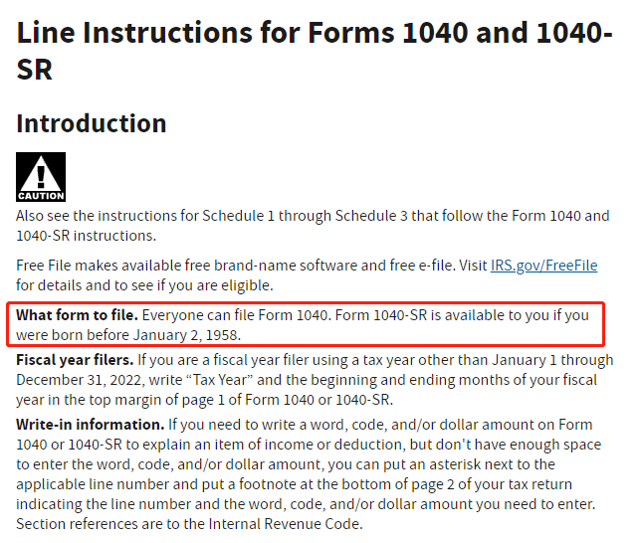Click the 'Free File makes available' sentence
Image resolution: width=640 pixels, height=543 pixels.
[x=307, y=275]
